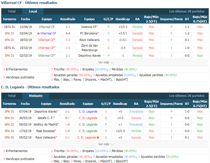Image resolution: width=210 pixels, height=163 pixels.
Task: Click Rayo Vallecano in the 18/03/19 match row
Action: [x=89, y=40]
